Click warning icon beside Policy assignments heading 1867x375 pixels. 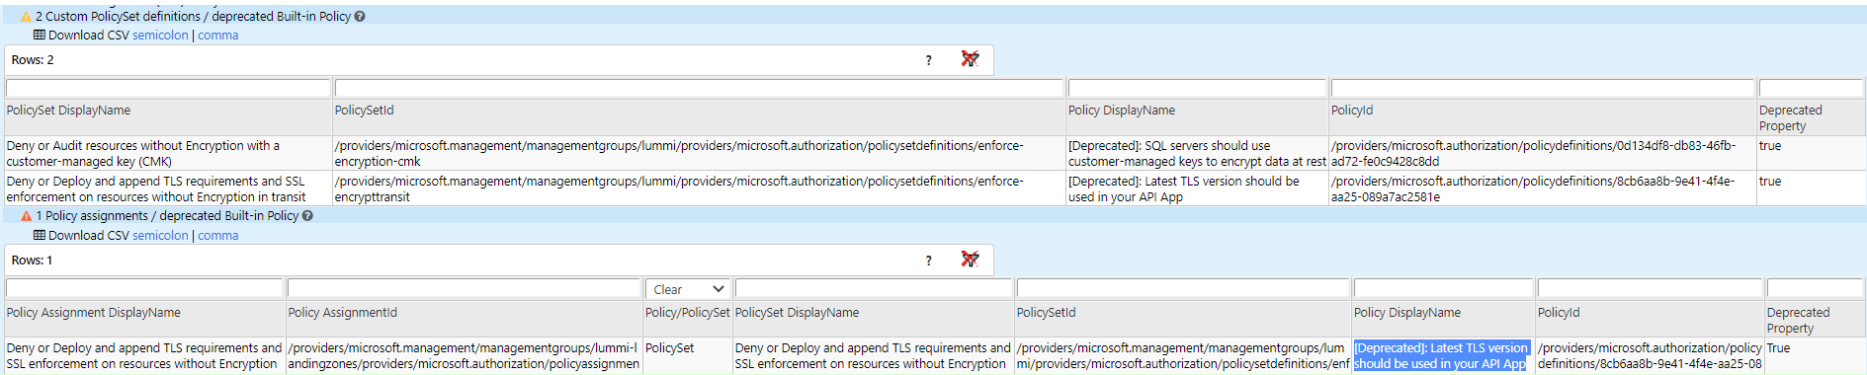(x=27, y=216)
